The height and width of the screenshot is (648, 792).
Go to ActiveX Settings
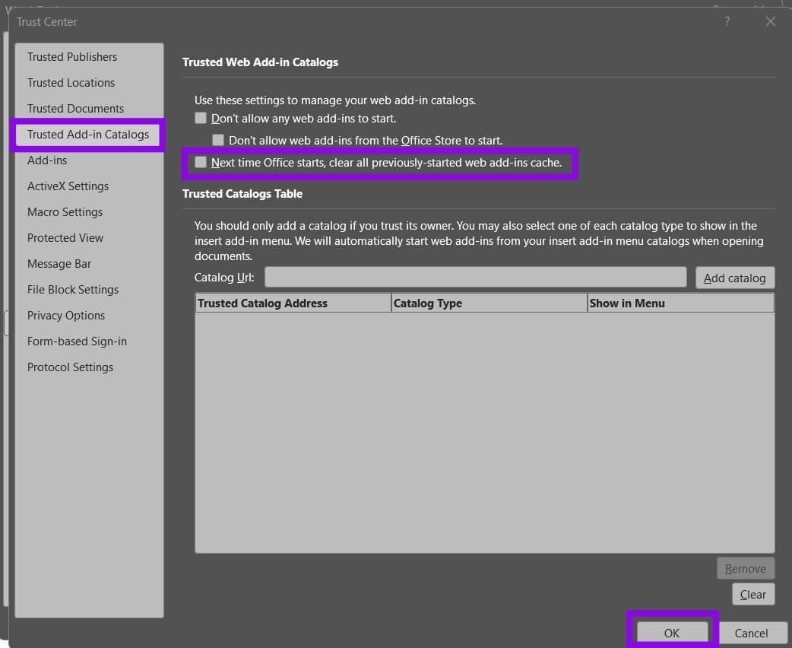tap(68, 186)
